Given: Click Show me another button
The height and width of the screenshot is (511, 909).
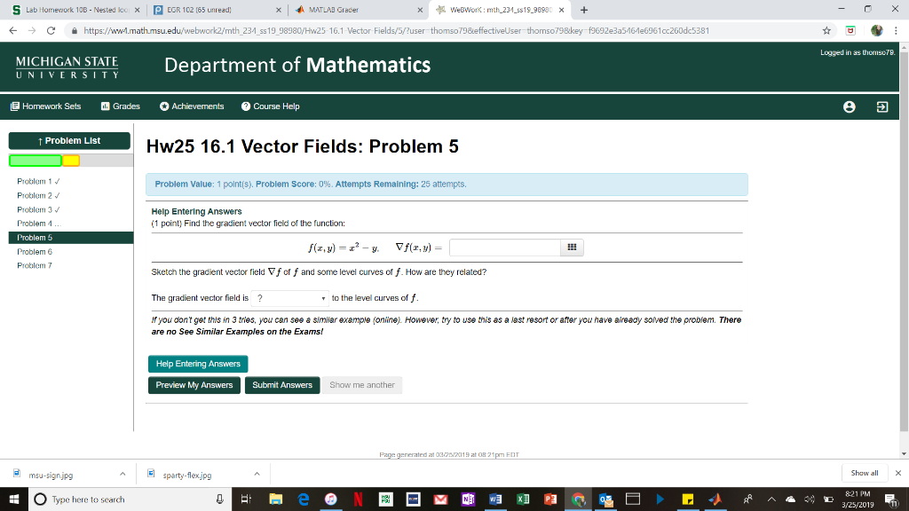Looking at the screenshot, I should (362, 385).
